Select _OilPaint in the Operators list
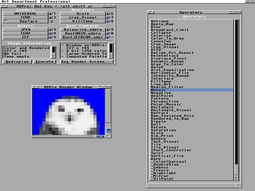This screenshot has width=255, height=191. coord(192,179)
